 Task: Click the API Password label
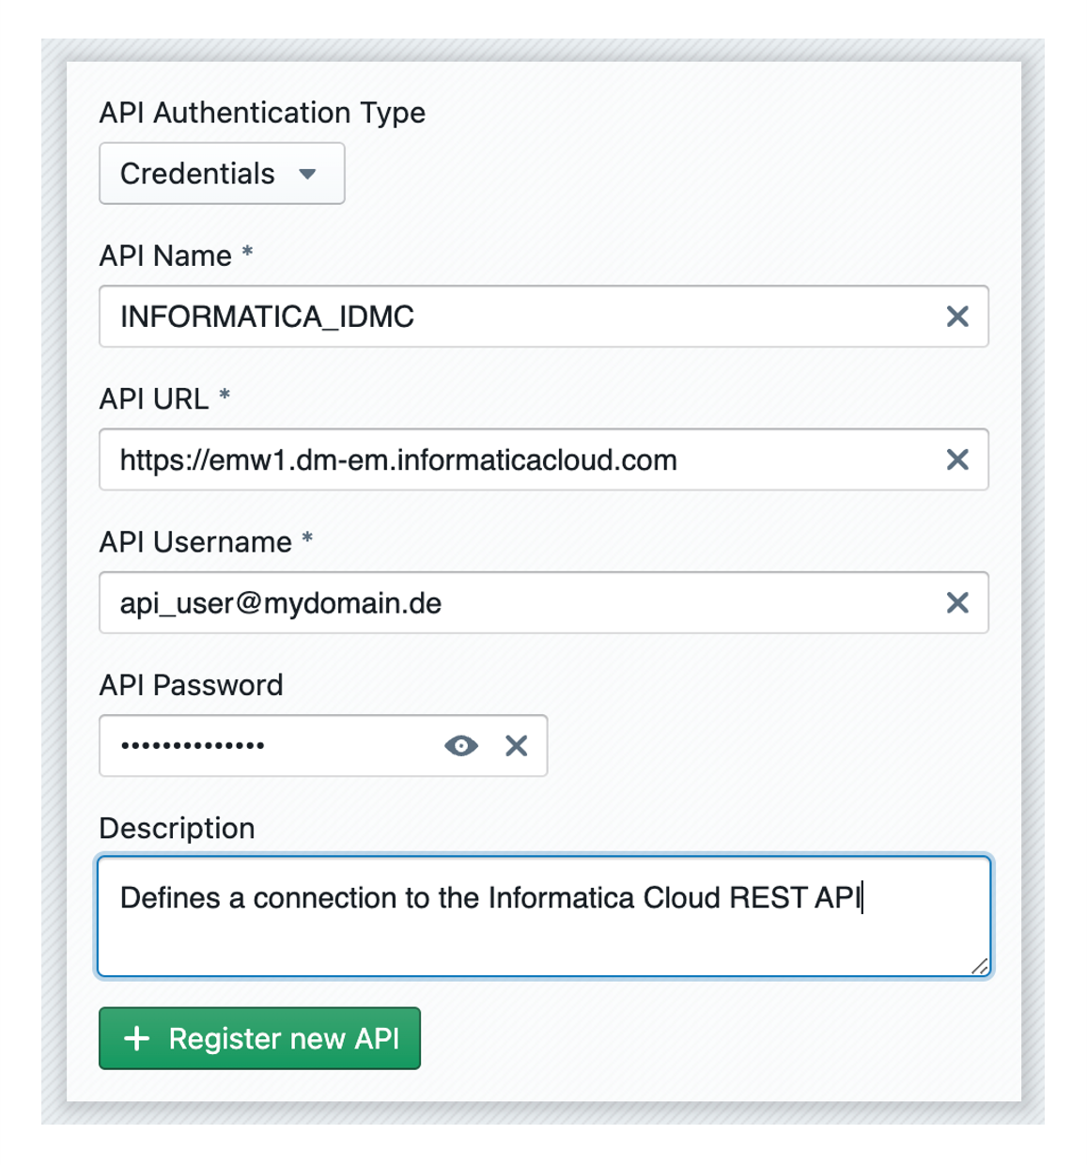pyautogui.click(x=191, y=685)
